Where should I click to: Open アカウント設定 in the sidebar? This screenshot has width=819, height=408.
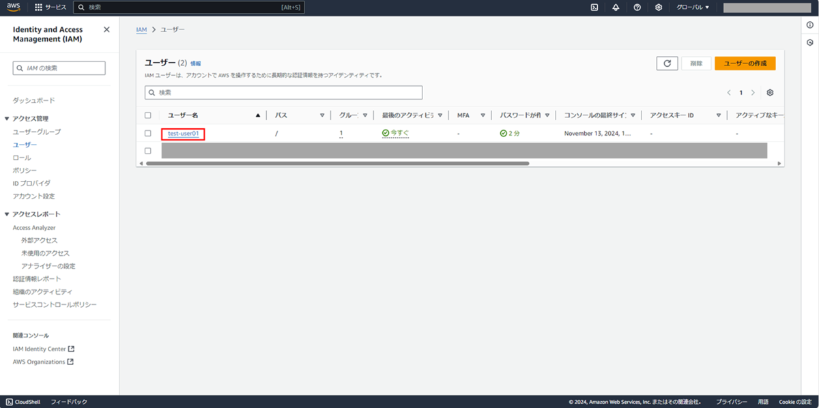tap(34, 196)
